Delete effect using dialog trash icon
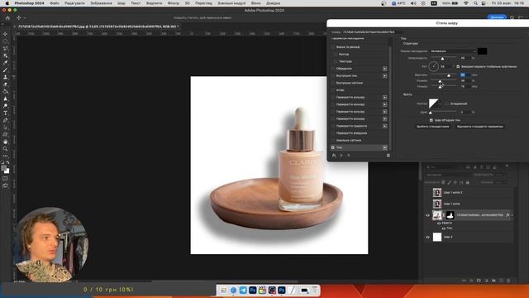This screenshot has height=298, width=529. point(388,156)
